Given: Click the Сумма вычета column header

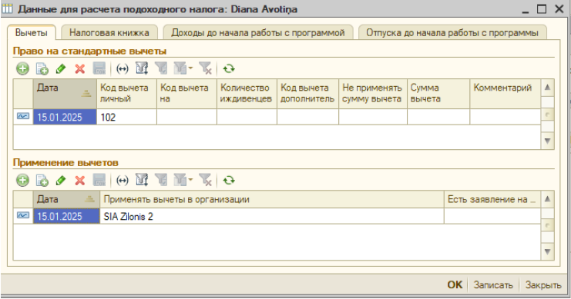Looking at the screenshot, I should [438, 93].
